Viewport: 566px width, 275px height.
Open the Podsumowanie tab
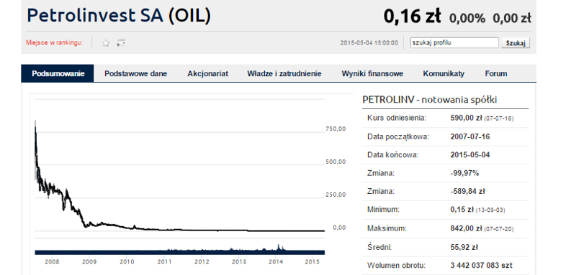tap(58, 73)
